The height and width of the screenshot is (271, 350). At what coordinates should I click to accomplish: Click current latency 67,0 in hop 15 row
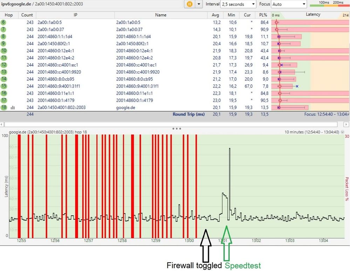pos(248,86)
